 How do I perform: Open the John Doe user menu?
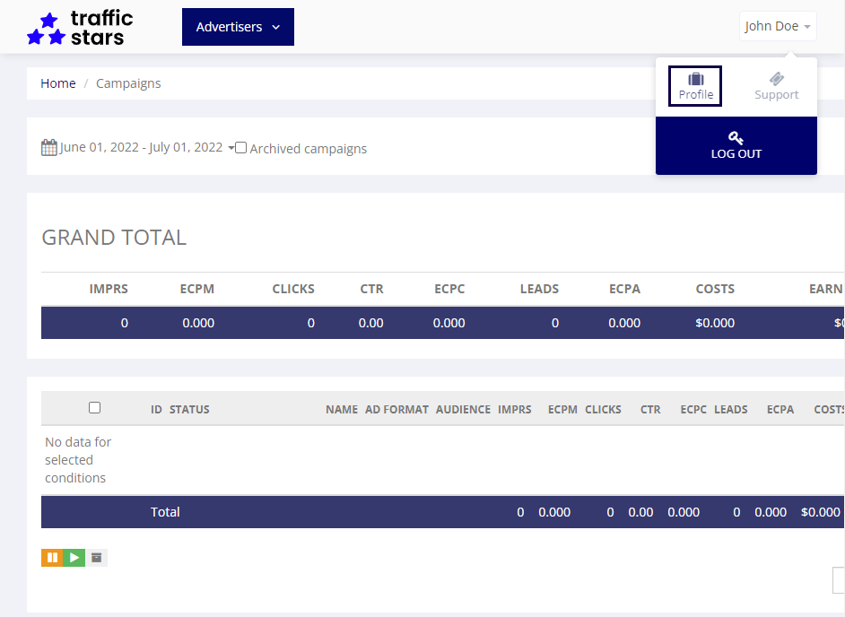(777, 26)
